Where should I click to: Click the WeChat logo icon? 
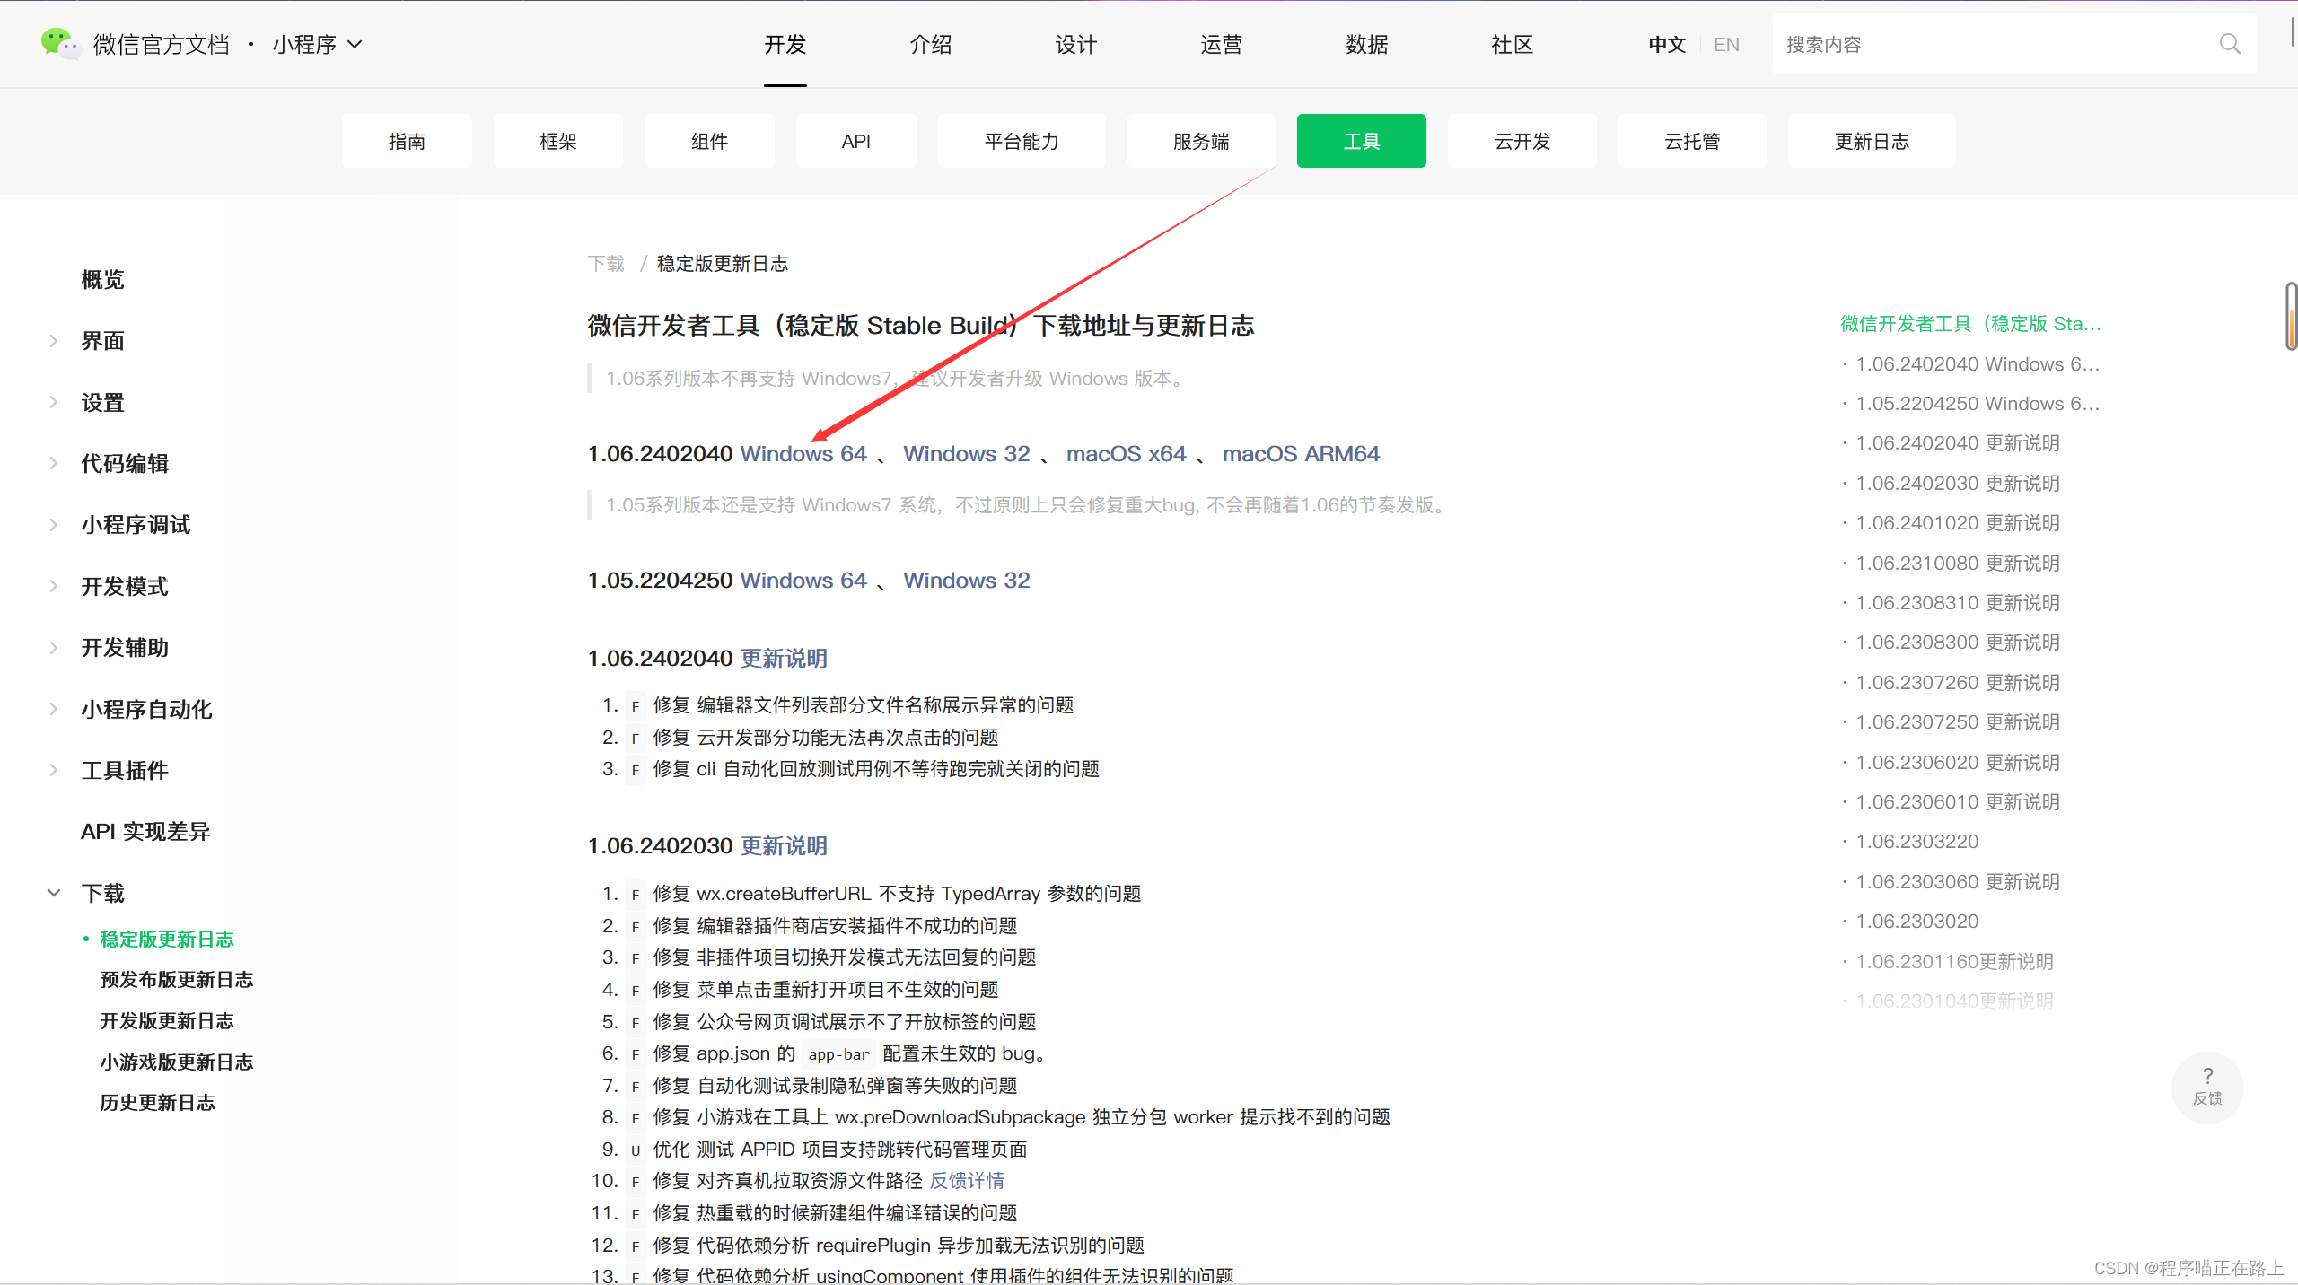coord(59,43)
